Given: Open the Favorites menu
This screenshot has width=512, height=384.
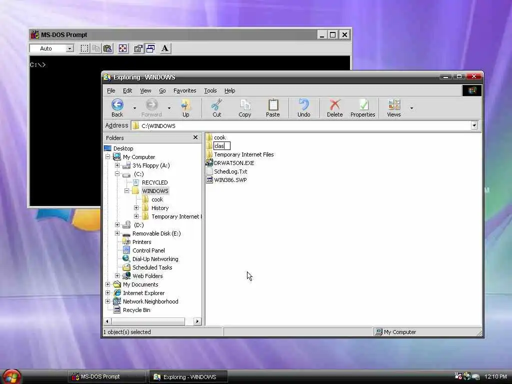Looking at the screenshot, I should pyautogui.click(x=185, y=90).
